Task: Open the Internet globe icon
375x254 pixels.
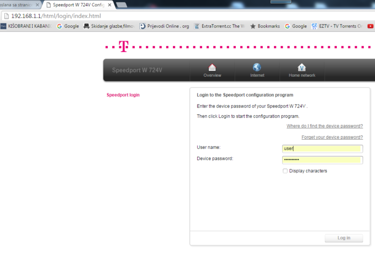Action: [x=257, y=67]
